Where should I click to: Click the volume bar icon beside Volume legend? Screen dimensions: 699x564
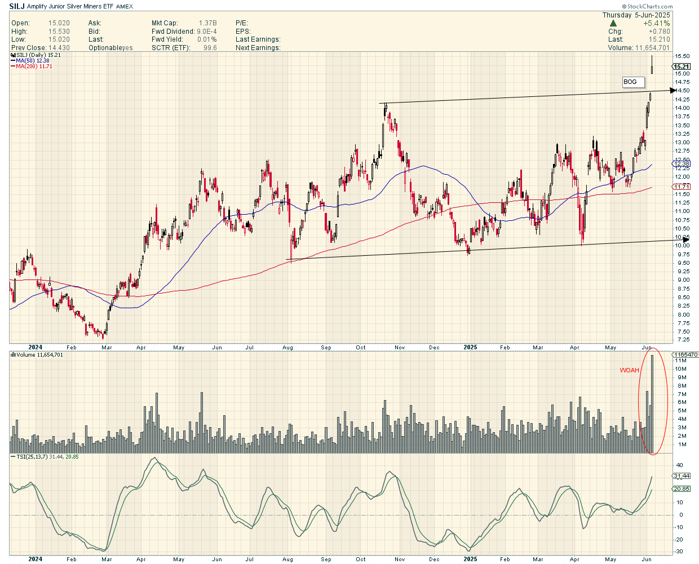pyautogui.click(x=13, y=355)
